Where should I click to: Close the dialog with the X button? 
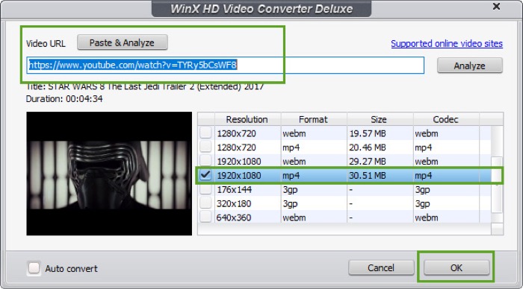point(496,6)
